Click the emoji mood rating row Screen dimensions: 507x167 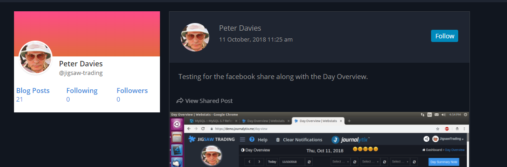pyautogui.click(x=365, y=149)
